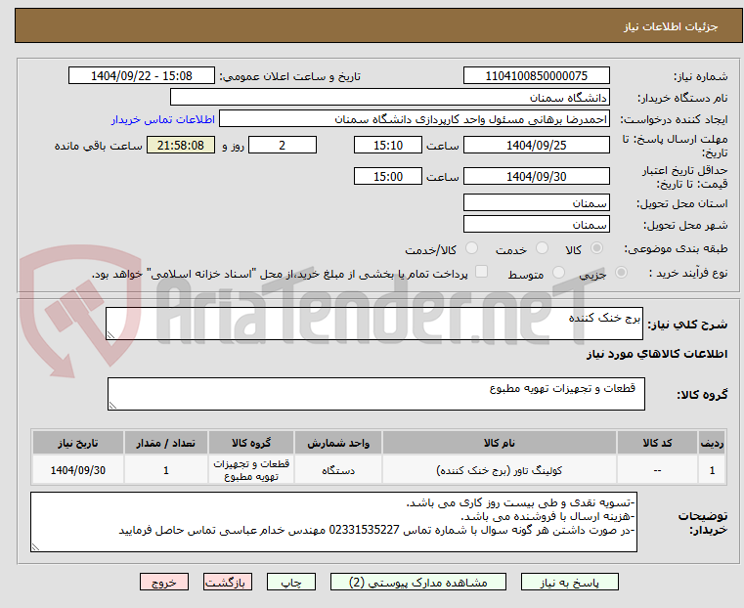Select the جزیی purchase type radio

tap(621, 272)
